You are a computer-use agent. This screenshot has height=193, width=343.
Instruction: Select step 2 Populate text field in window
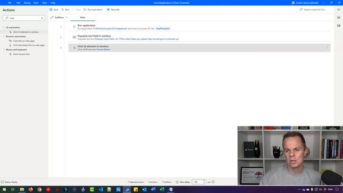[x=199, y=38]
